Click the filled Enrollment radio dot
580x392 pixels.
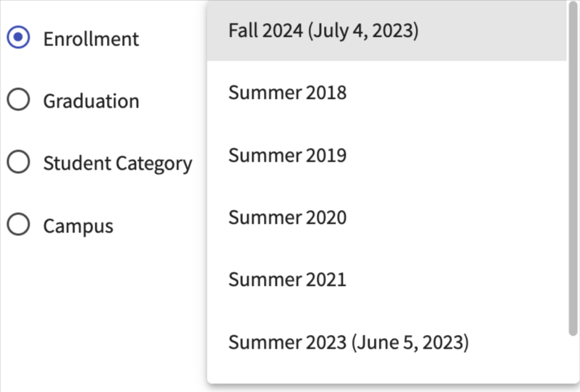(x=18, y=38)
